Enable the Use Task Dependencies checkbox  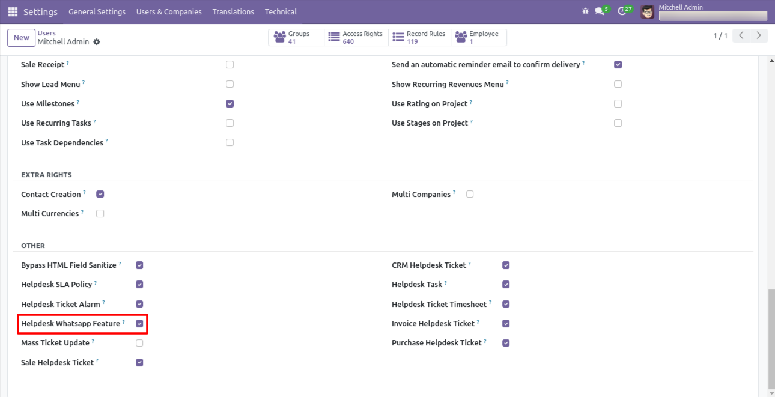[230, 143]
